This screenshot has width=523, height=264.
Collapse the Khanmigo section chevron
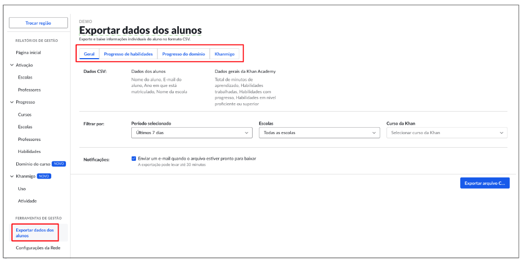click(12, 177)
